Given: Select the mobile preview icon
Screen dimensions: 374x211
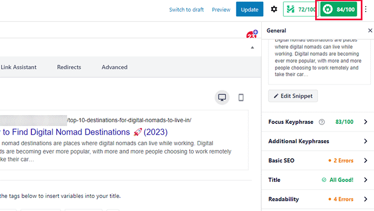Looking at the screenshot, I should [241, 98].
